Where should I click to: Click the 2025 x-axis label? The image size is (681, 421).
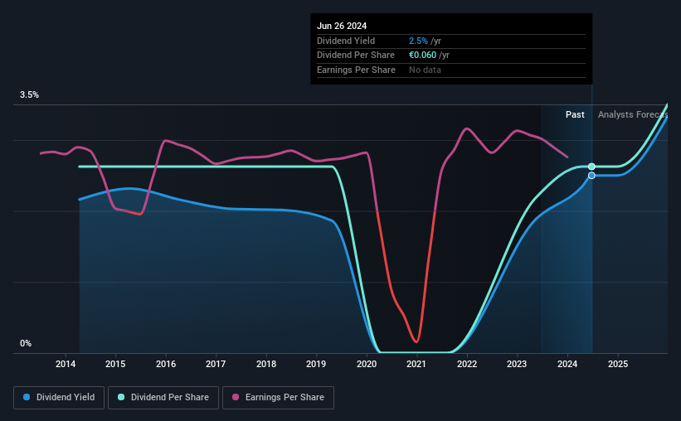[618, 364]
